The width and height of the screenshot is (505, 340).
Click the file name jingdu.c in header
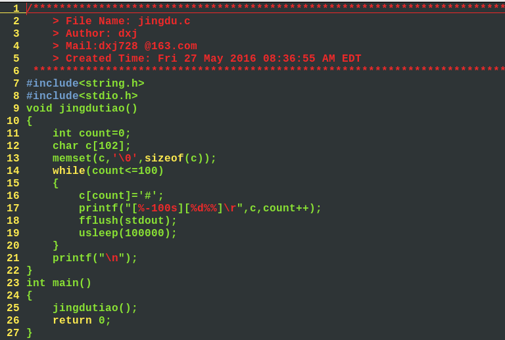164,21
